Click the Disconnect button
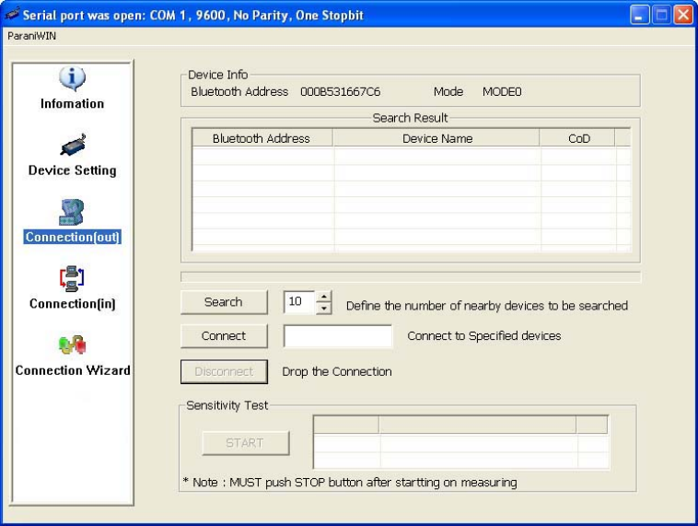Viewport: 698px width, 526px height. pos(224,371)
